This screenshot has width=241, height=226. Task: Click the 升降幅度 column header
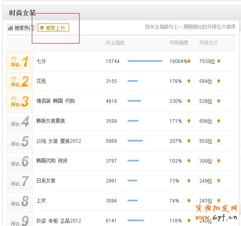[x=179, y=43]
